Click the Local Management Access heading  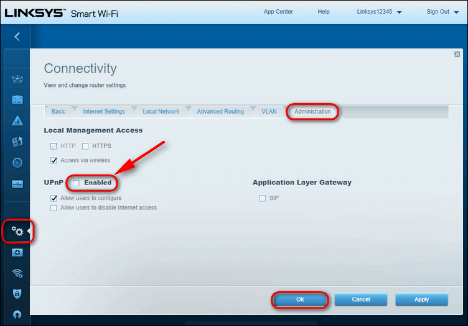(x=93, y=130)
